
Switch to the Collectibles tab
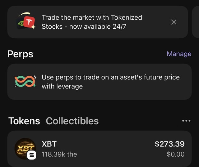(x=72, y=121)
